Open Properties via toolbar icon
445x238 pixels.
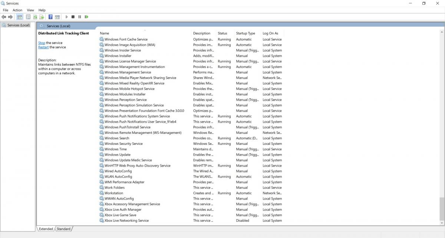(x=28, y=17)
